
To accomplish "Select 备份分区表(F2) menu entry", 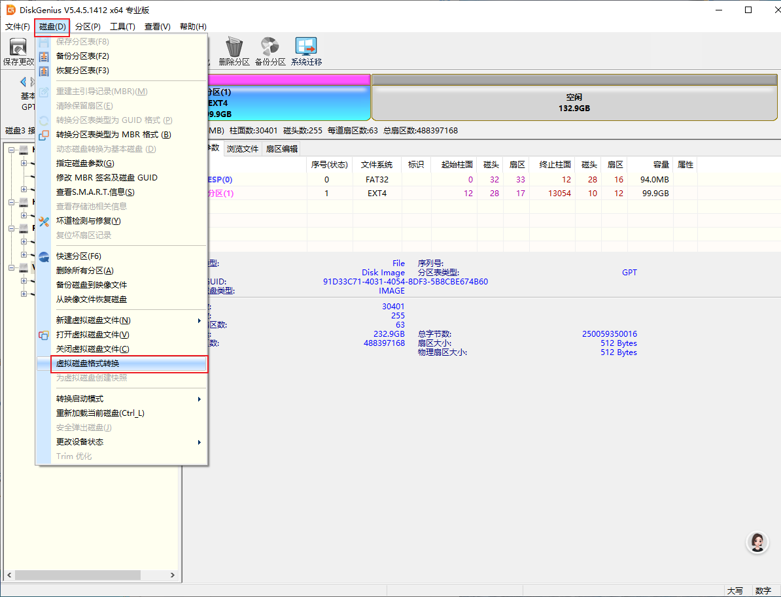I will click(122, 56).
